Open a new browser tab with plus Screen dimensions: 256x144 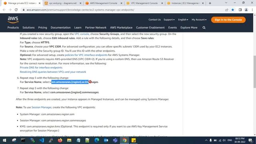coord(210,3)
